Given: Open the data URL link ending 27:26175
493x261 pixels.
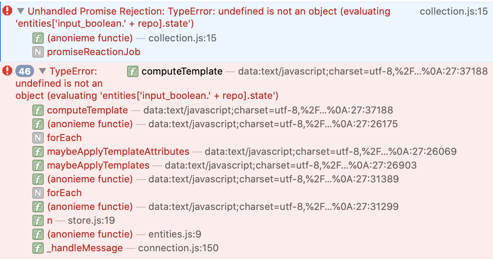Looking at the screenshot, I should coord(274,124).
